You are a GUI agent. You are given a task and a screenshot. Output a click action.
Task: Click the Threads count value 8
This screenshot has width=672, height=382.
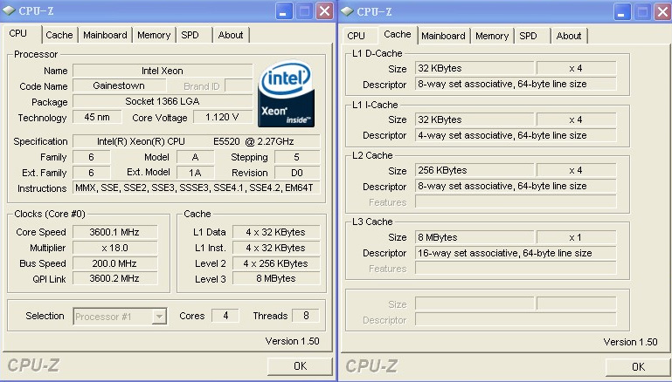pos(306,316)
